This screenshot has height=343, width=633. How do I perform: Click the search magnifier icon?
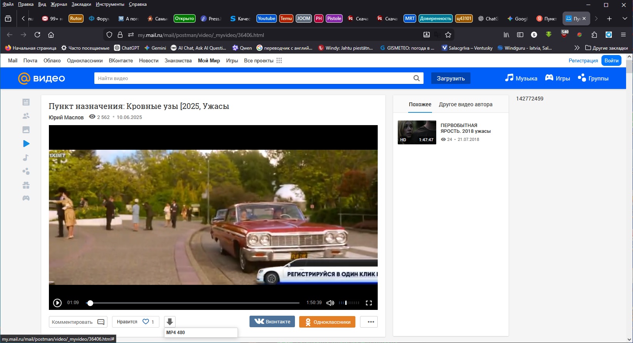[416, 78]
